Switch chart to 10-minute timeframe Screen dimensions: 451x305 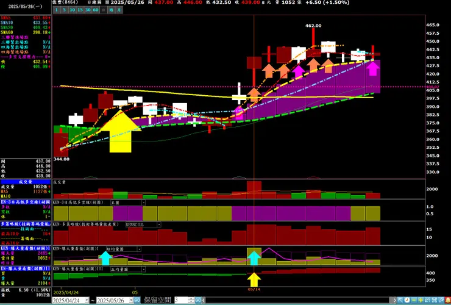[73, 10]
